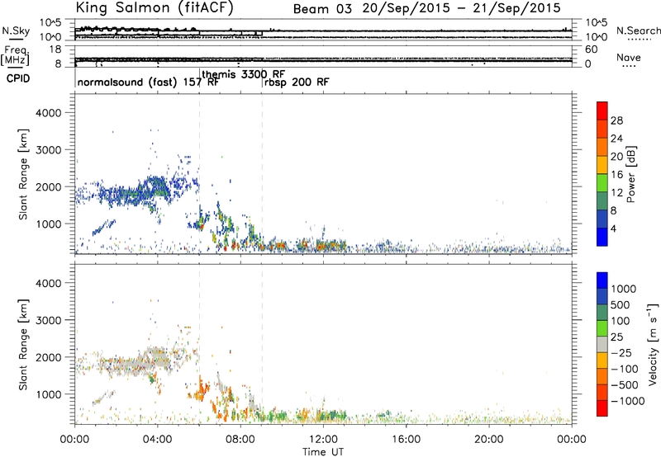Screen dimensions: 661x457
Task: Click the '-1000' tick on Velocity colorbar
Action: [628, 401]
